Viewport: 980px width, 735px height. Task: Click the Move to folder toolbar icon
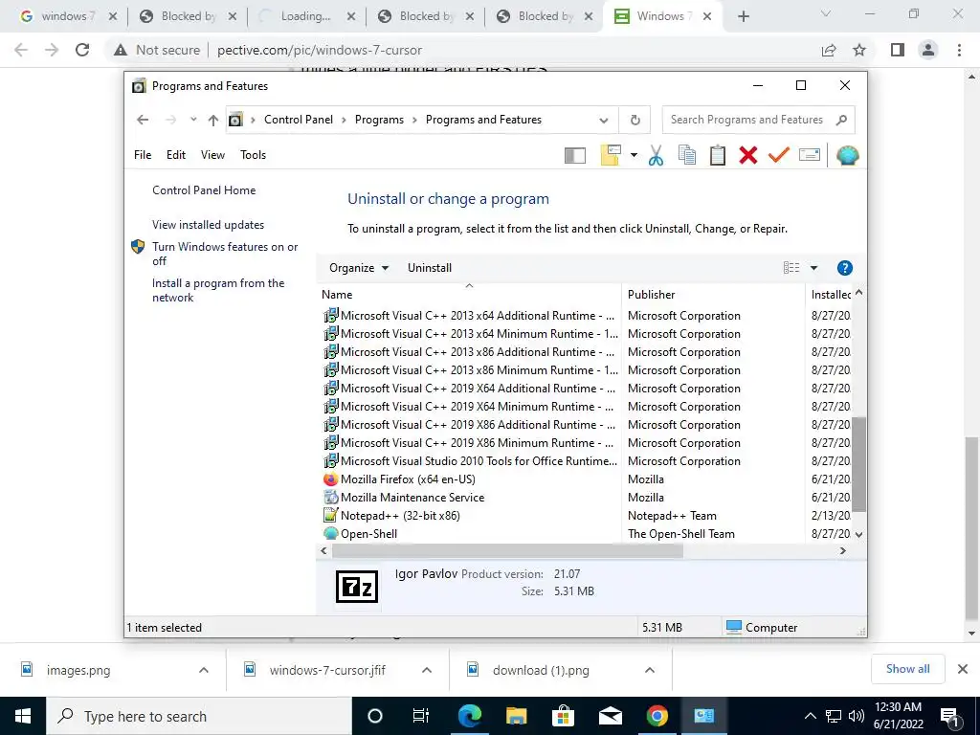coord(611,155)
